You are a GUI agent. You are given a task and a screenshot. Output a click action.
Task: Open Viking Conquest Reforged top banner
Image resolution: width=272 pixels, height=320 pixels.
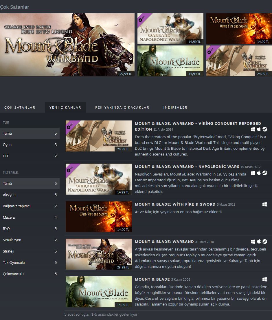point(239,61)
